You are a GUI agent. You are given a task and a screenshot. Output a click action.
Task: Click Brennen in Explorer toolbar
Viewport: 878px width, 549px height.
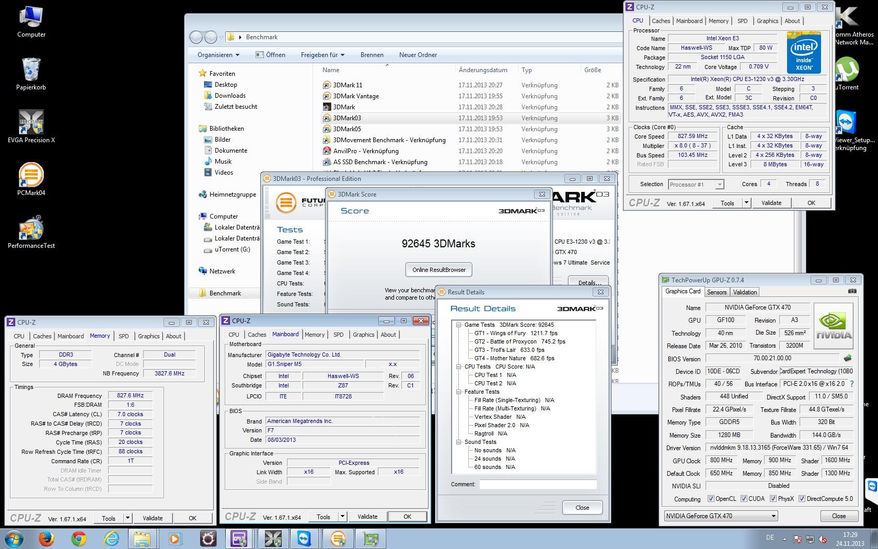tap(372, 55)
